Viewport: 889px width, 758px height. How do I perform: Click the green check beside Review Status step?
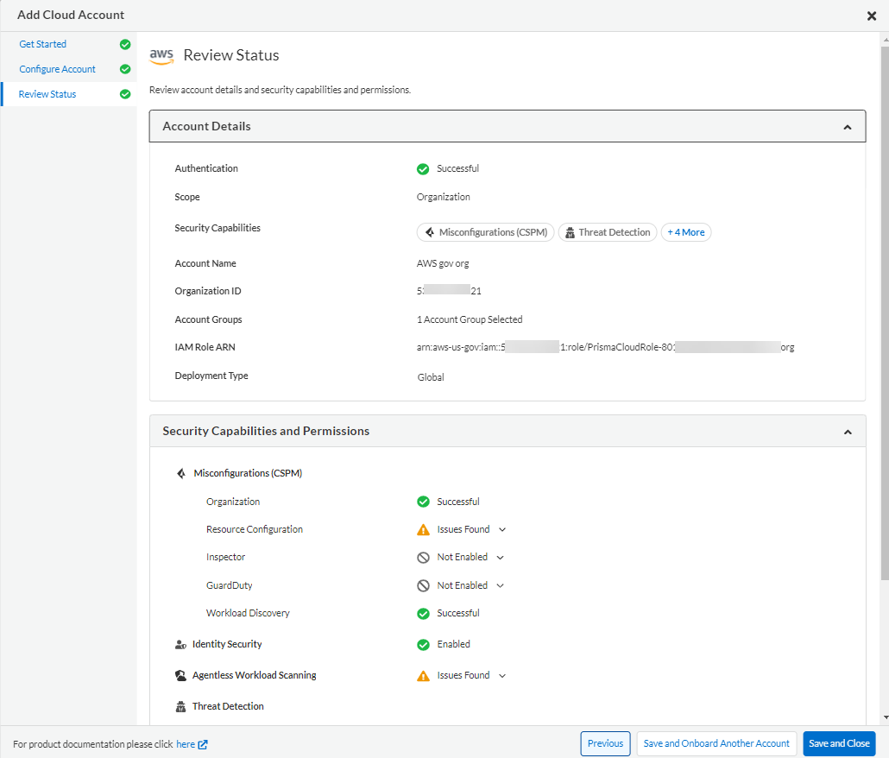click(125, 94)
